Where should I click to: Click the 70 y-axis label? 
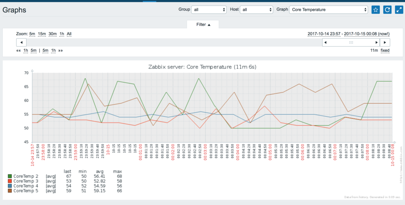click(x=26, y=73)
